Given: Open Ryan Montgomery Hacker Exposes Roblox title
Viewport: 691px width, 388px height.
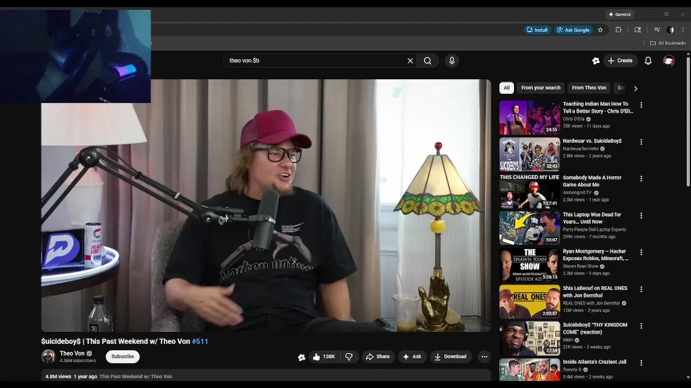Looking at the screenshot, I should 595,255.
